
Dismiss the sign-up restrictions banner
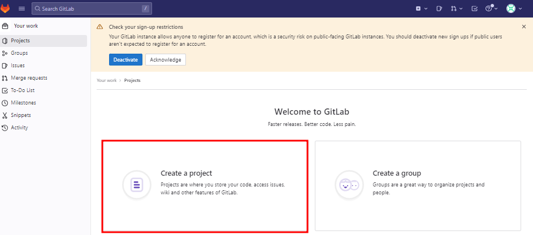click(524, 27)
